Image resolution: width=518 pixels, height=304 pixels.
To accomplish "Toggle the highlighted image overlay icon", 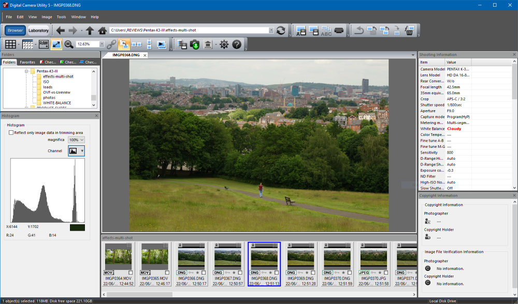I will (124, 44).
